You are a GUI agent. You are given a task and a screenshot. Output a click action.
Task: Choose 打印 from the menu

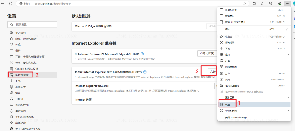point(254,74)
